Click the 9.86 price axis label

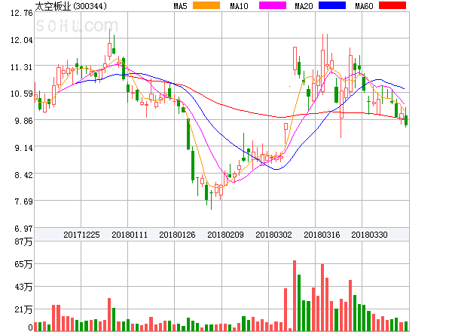(x=23, y=121)
